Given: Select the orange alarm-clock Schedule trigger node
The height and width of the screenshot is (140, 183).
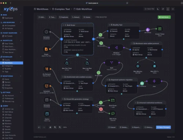Looking at the screenshot, I should tap(46, 86).
